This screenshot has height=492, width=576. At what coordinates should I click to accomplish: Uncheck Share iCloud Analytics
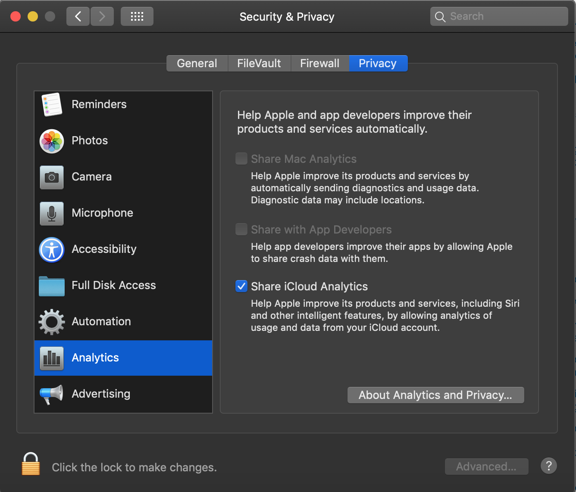pos(241,286)
